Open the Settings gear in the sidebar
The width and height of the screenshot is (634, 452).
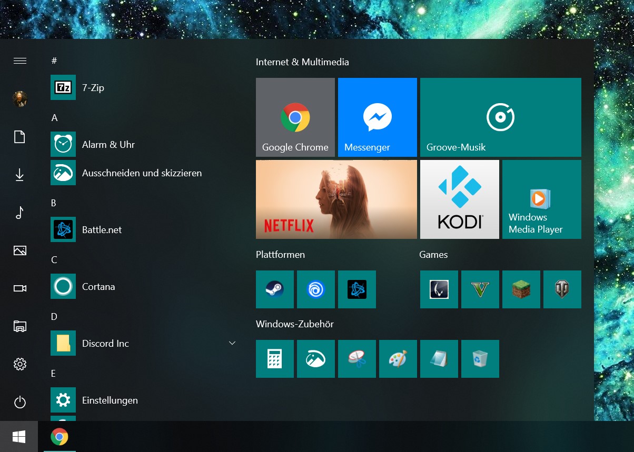(20, 364)
